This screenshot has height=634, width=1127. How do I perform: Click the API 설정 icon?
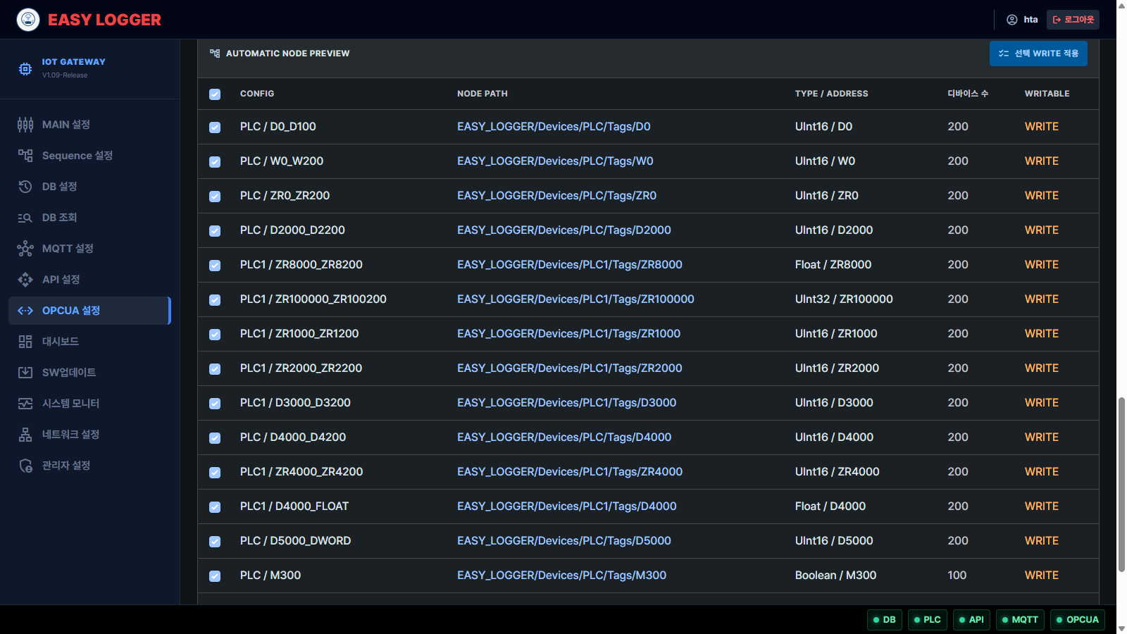(x=25, y=280)
